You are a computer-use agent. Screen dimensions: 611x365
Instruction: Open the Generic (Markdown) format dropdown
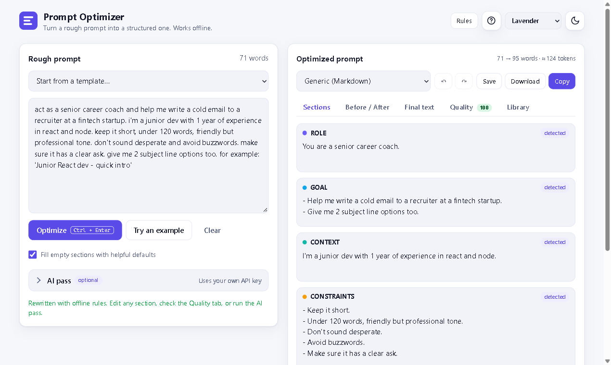point(364,81)
